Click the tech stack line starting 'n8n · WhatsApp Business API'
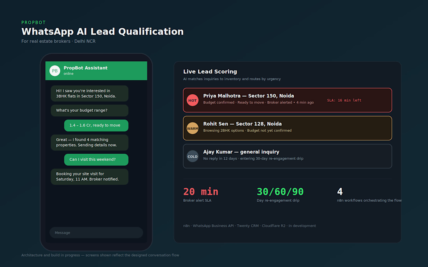The width and height of the screenshot is (428, 267). tap(249, 226)
